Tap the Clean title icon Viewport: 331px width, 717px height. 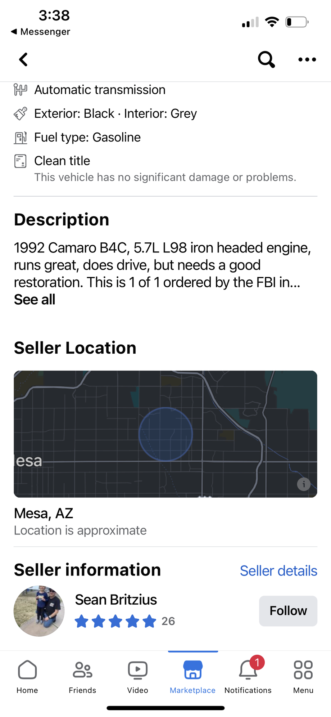[x=21, y=161]
